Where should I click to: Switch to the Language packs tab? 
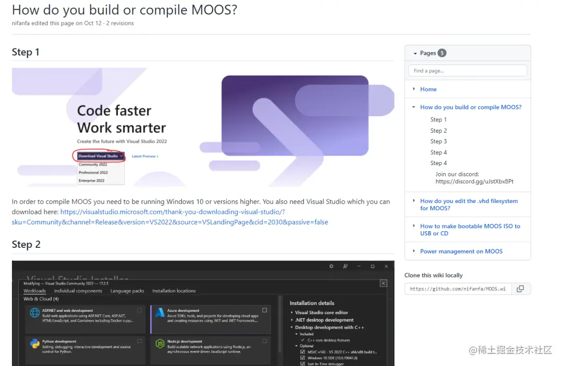click(x=127, y=291)
